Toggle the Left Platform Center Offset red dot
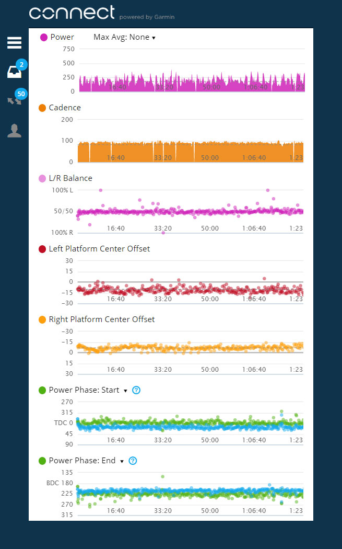342x549 pixels. coord(42,249)
